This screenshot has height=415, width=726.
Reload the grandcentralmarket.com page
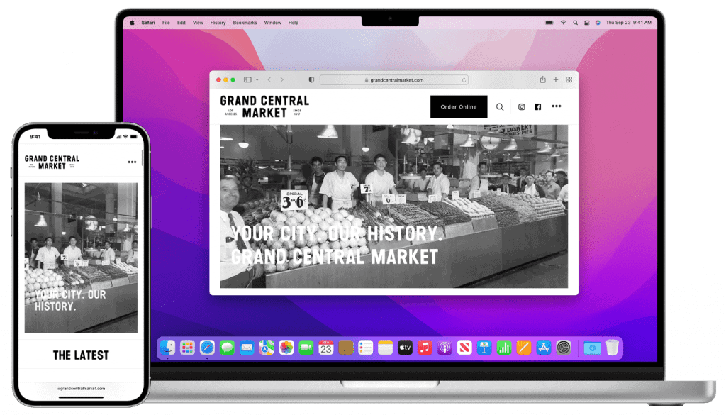click(x=464, y=80)
